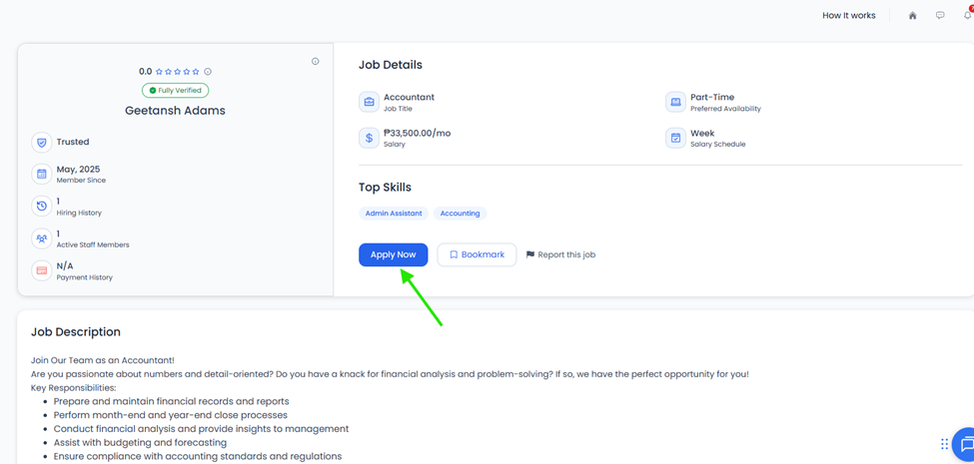Select the Admin Assistant skill tag

click(x=394, y=214)
